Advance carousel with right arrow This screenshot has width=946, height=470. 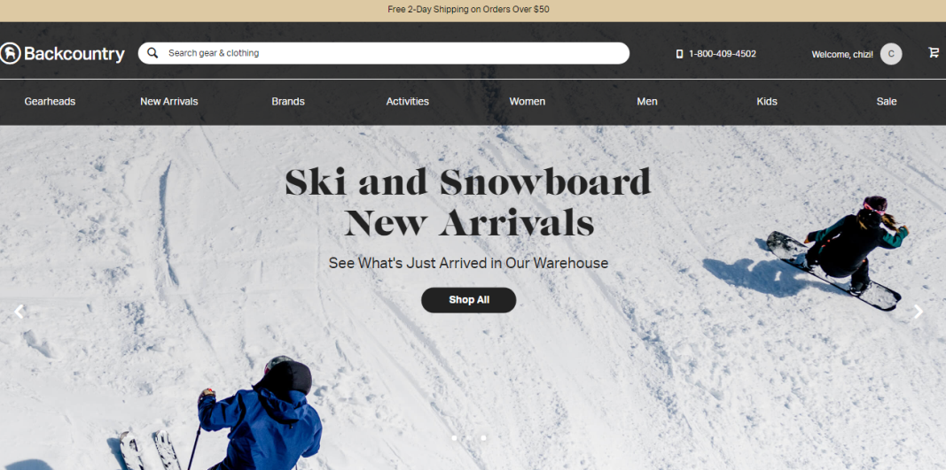[x=919, y=312]
